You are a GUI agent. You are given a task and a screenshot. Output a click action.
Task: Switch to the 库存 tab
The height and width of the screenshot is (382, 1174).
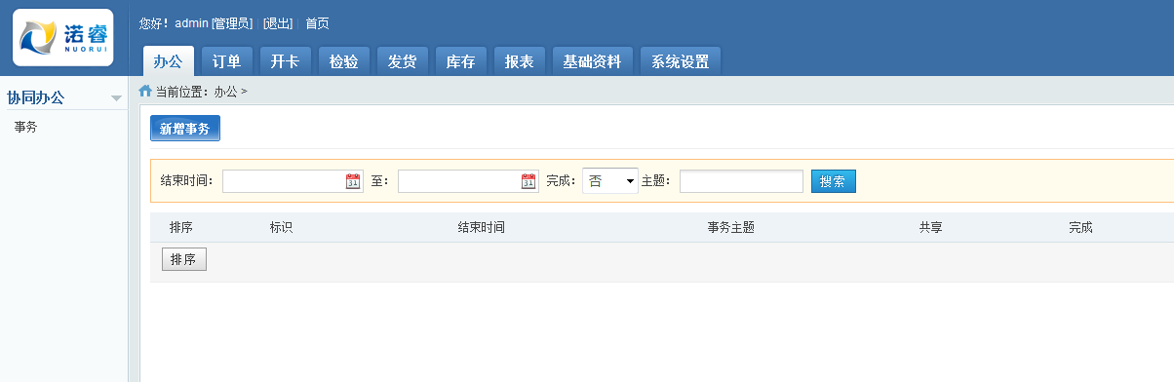click(460, 61)
